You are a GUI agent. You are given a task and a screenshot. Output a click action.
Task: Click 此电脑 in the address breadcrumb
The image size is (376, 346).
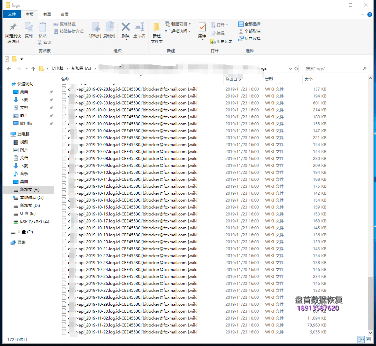click(57, 68)
